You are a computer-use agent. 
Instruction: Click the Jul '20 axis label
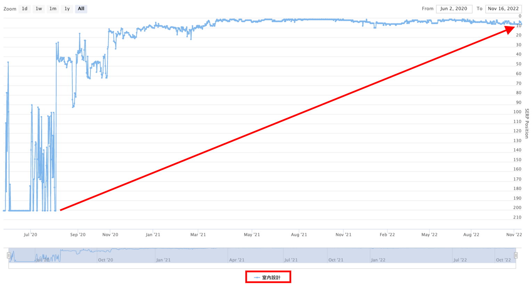pos(31,234)
